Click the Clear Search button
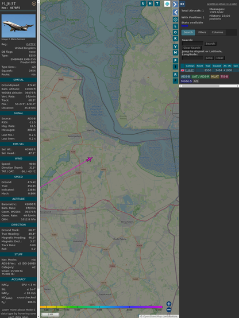Image resolution: width=239 pixels, height=318 pixels. pos(192,48)
